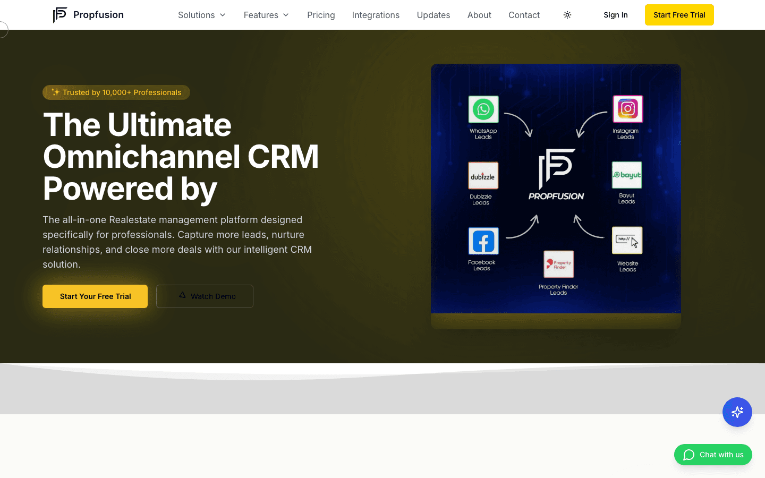The height and width of the screenshot is (478, 765).
Task: Click the Facebook Leads icon
Action: tap(483, 241)
